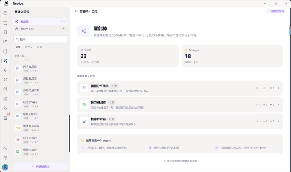Expand the 错题分析助手 card chevron
This screenshot has width=291, height=172.
coord(279,88)
